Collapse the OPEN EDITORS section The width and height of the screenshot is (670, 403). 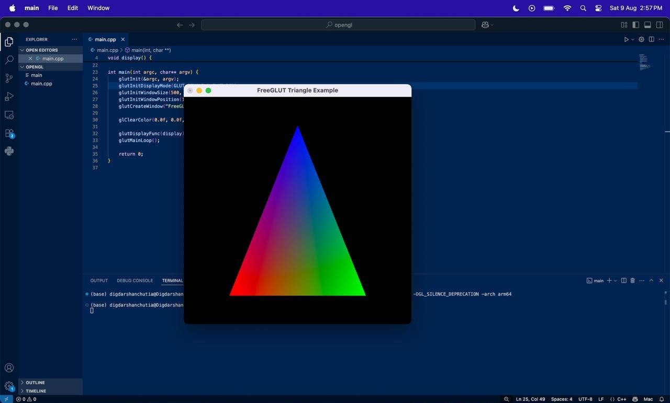[x=23, y=50]
